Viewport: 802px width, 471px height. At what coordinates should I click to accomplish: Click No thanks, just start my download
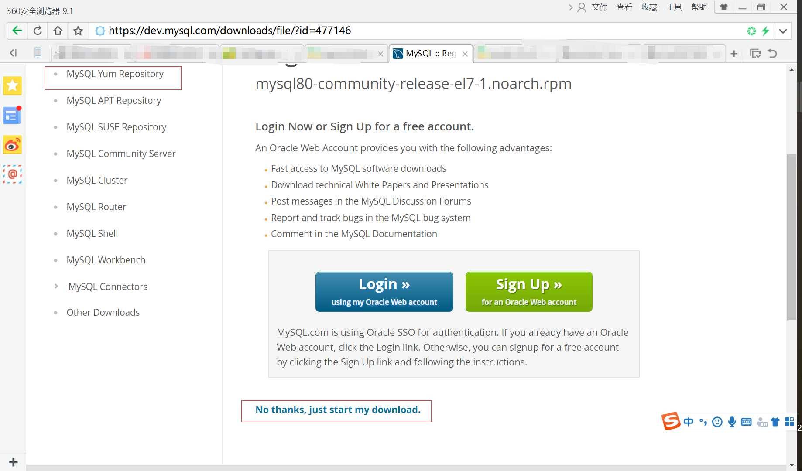pos(338,410)
